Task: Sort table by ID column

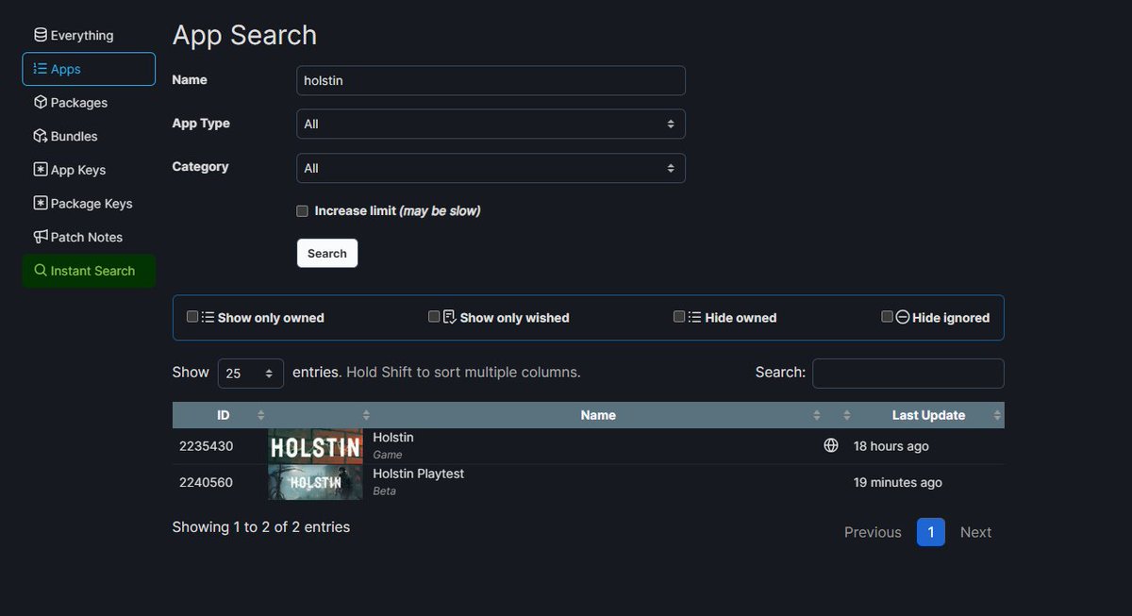Action: [x=223, y=415]
